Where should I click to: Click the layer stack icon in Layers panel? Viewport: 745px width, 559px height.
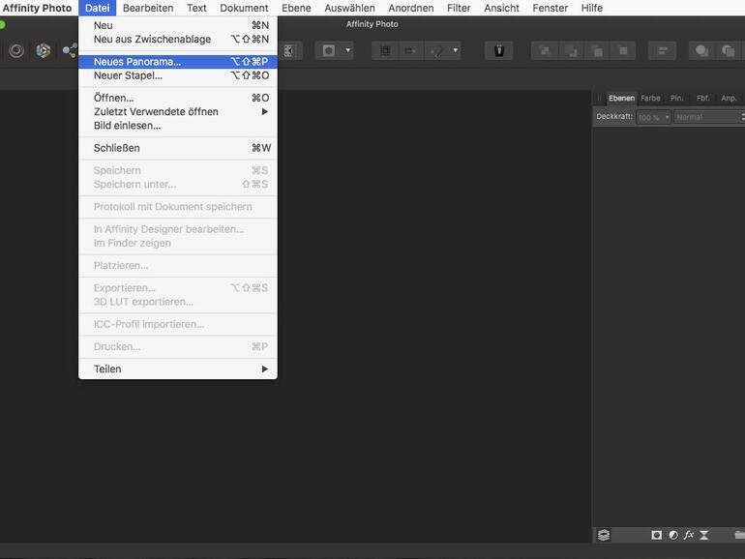(x=604, y=535)
